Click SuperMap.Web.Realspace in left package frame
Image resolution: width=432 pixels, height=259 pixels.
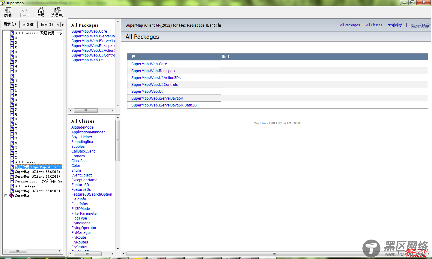tap(93, 46)
